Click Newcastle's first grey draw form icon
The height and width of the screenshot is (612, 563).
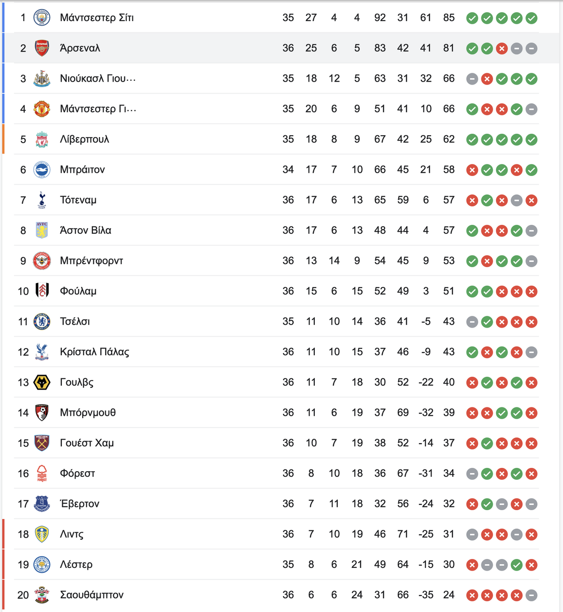click(472, 79)
